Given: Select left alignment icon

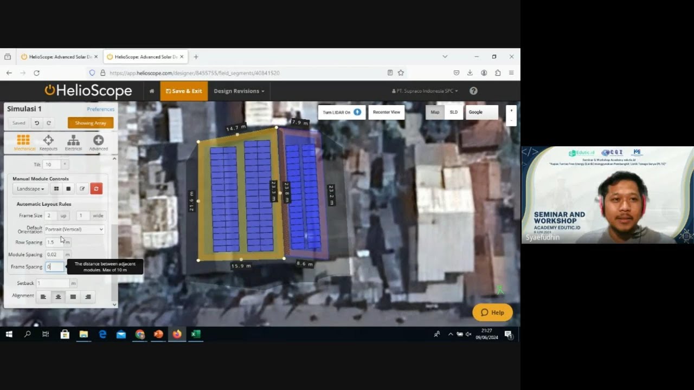Looking at the screenshot, I should tap(43, 297).
